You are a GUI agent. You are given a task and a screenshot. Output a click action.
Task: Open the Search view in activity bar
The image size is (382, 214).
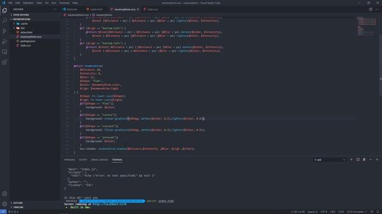pos(4,21)
